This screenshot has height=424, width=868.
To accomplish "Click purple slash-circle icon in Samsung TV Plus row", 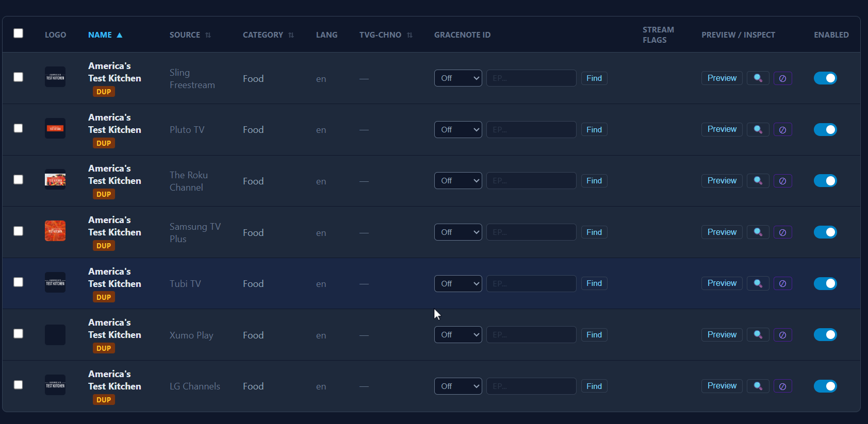I will (x=782, y=232).
